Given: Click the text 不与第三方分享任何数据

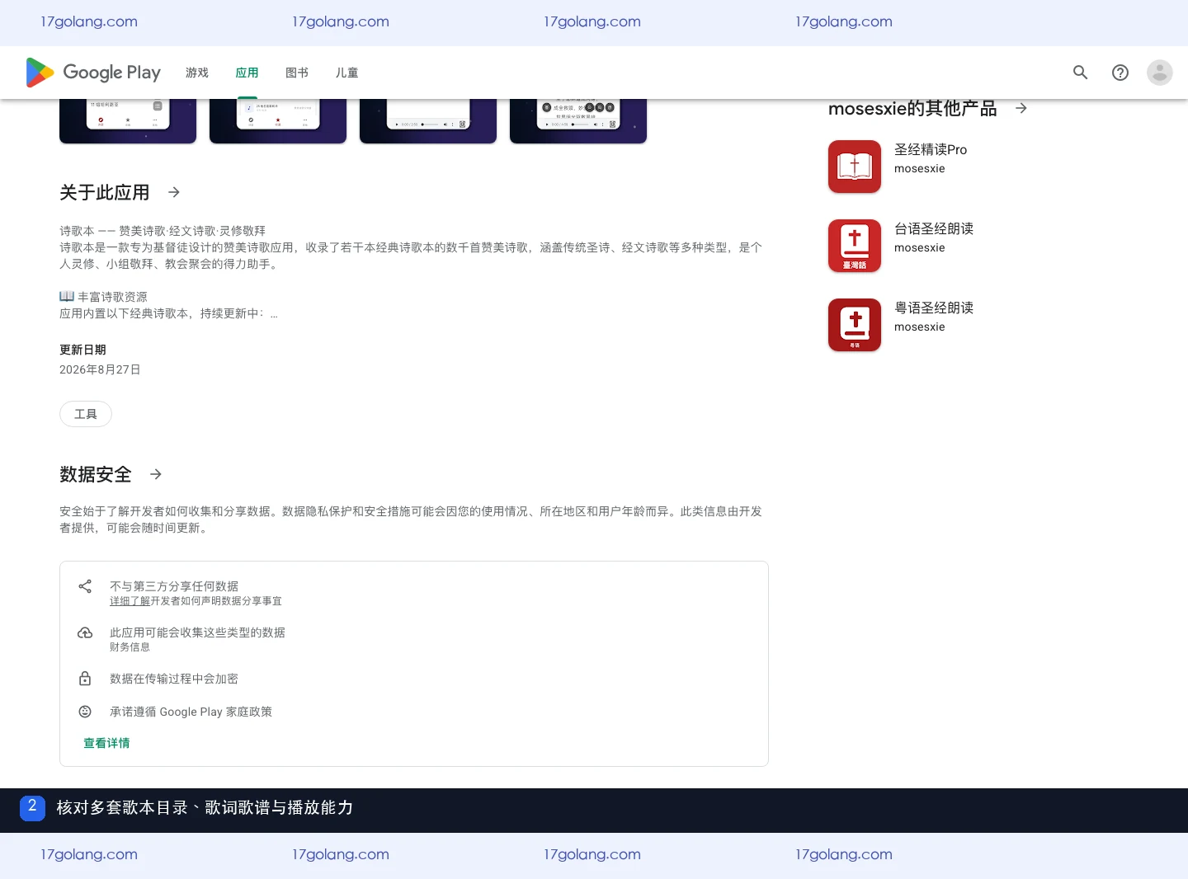Looking at the screenshot, I should click(x=174, y=586).
